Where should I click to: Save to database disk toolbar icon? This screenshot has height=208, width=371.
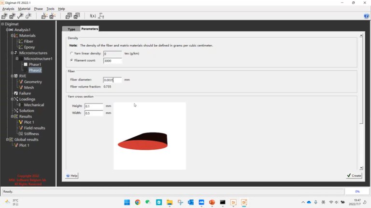[77, 16]
